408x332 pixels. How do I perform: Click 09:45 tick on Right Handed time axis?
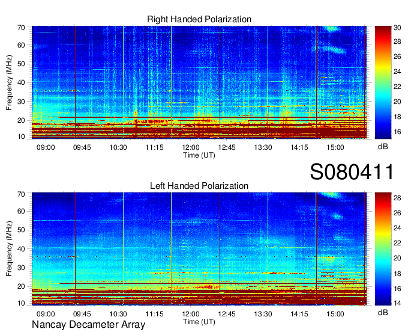[x=82, y=147]
